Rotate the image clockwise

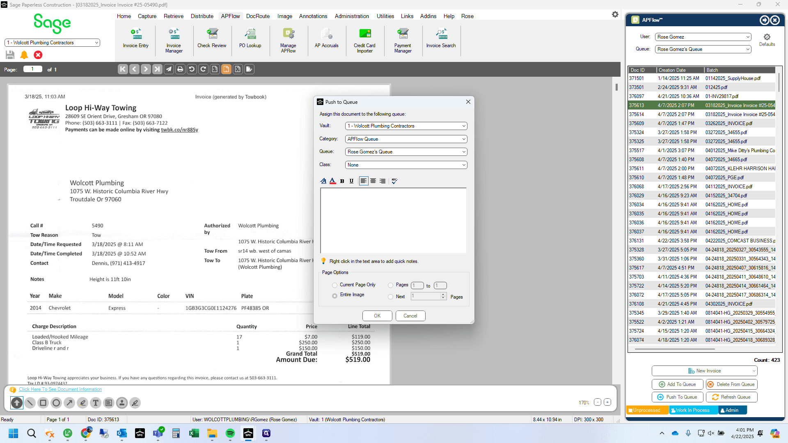coord(203,69)
